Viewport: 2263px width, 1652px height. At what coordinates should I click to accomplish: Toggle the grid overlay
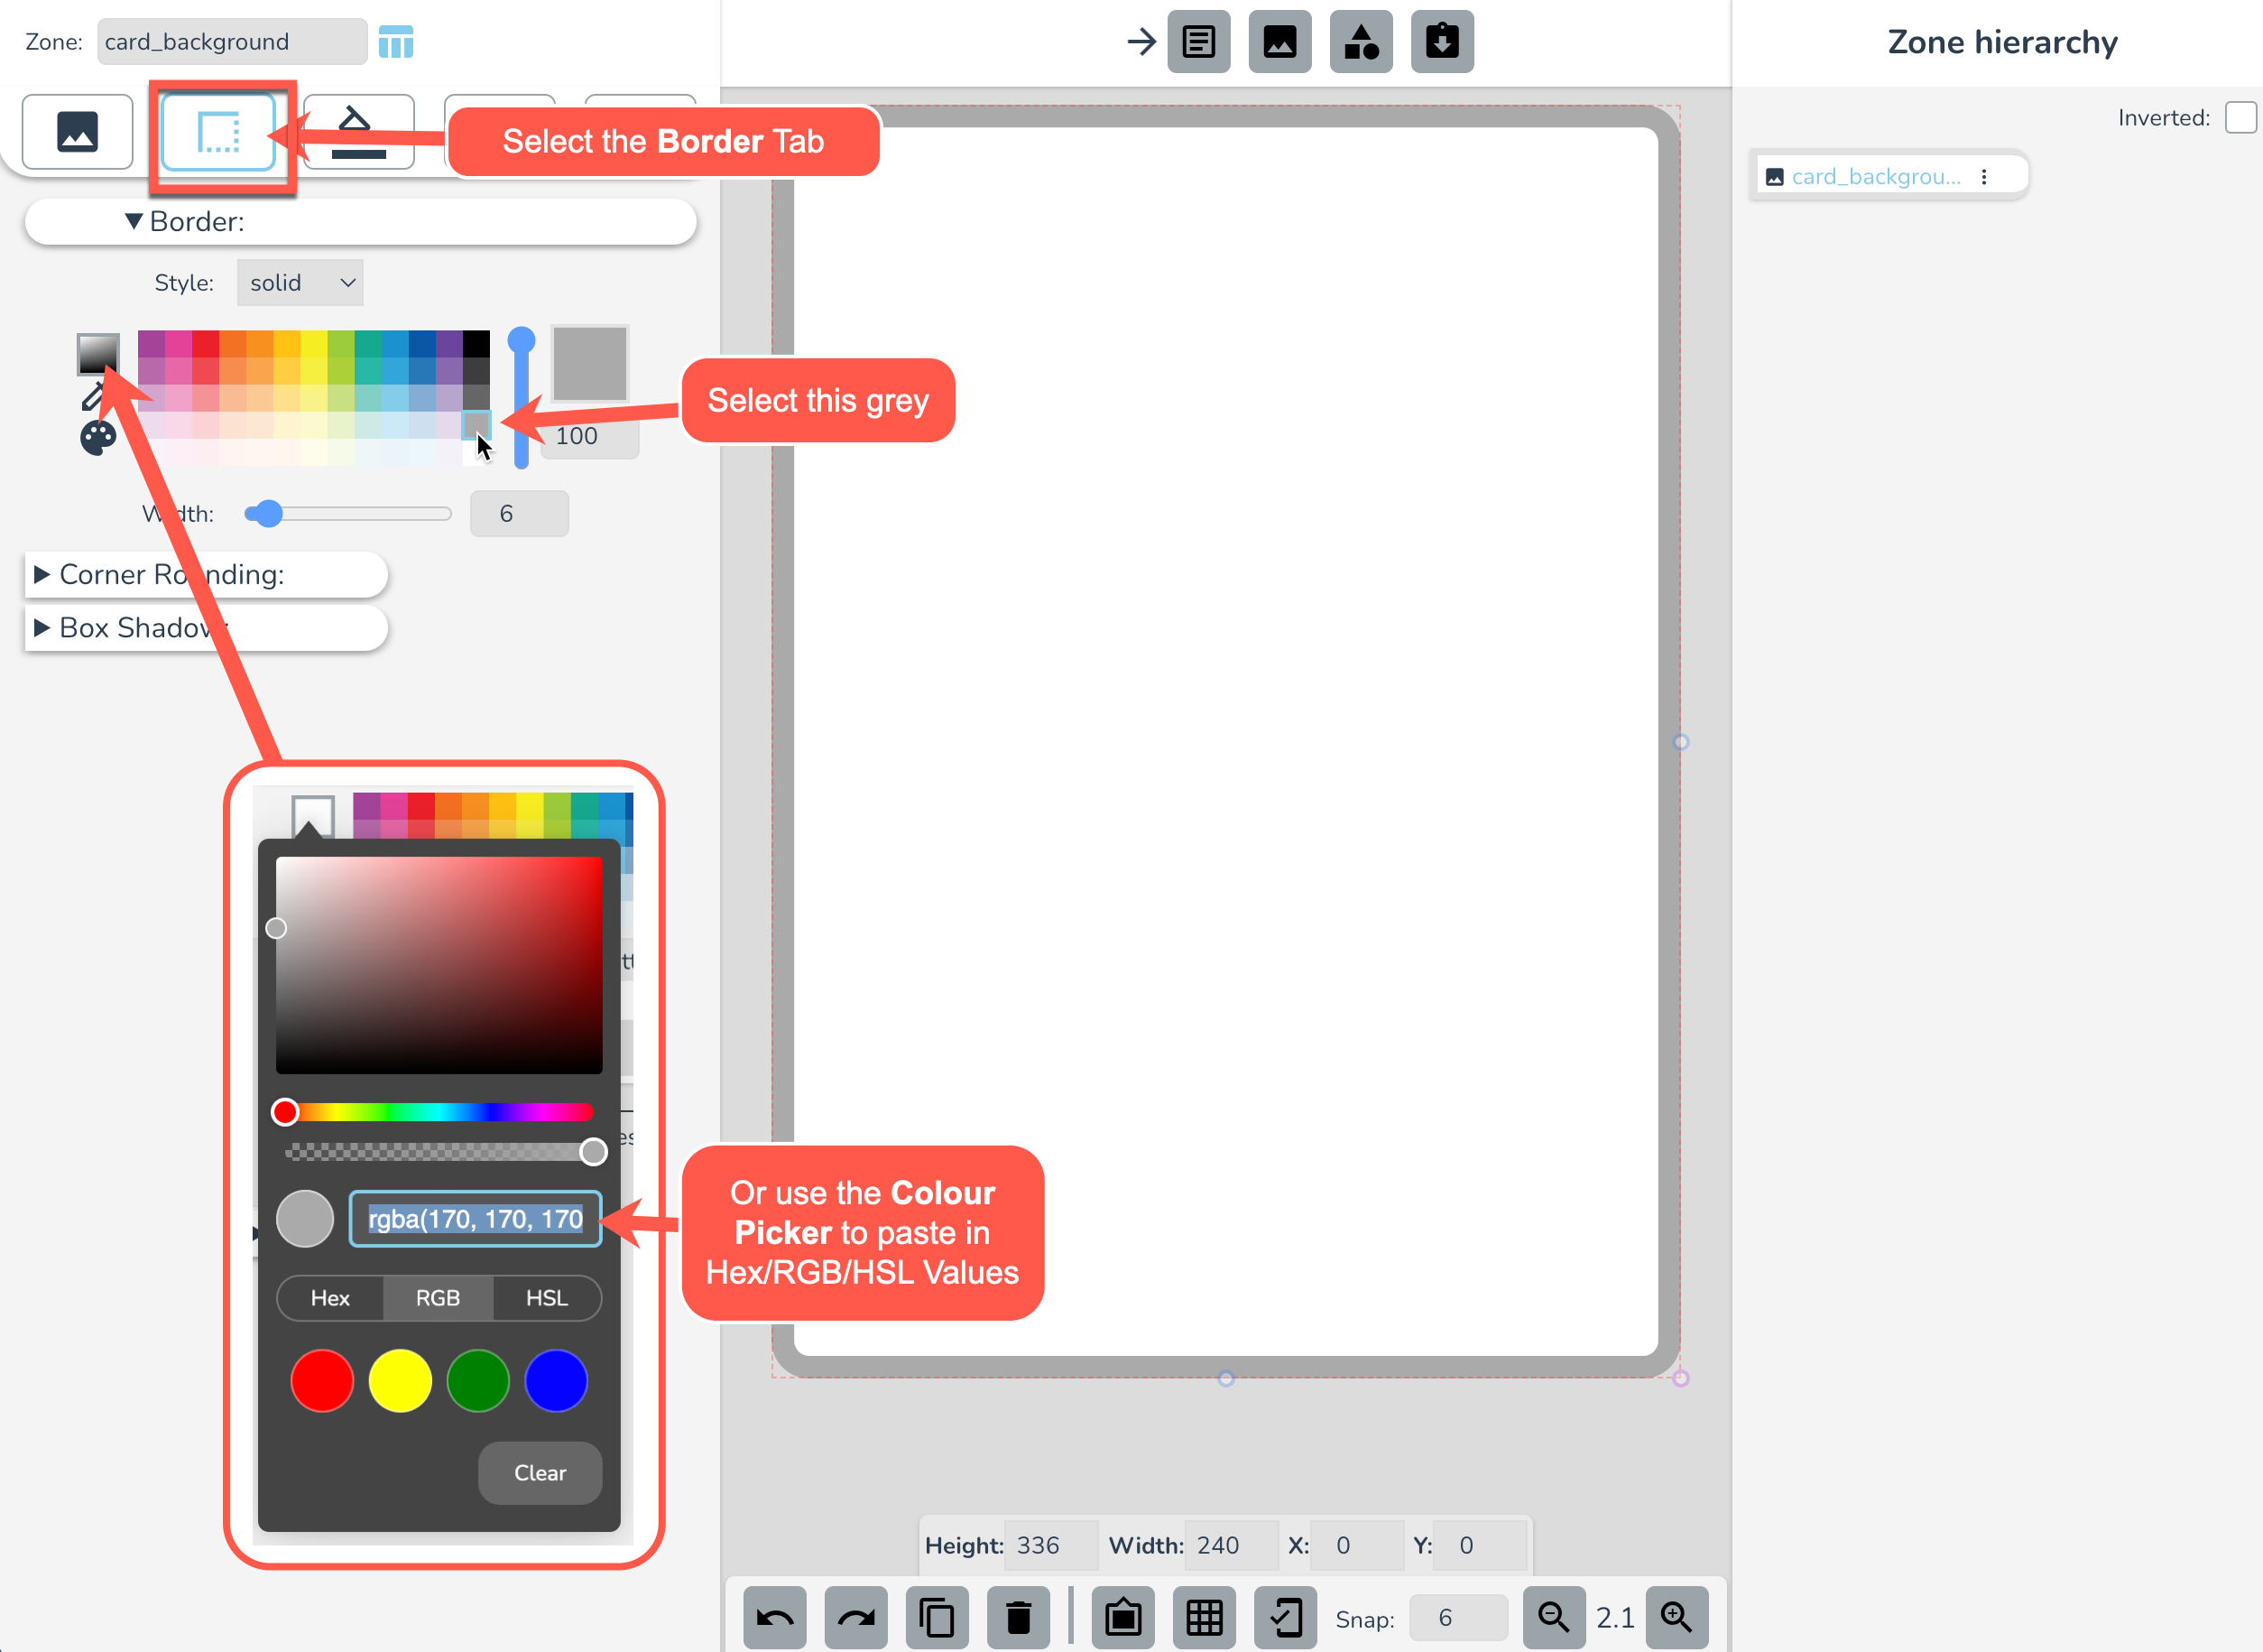[1205, 1617]
